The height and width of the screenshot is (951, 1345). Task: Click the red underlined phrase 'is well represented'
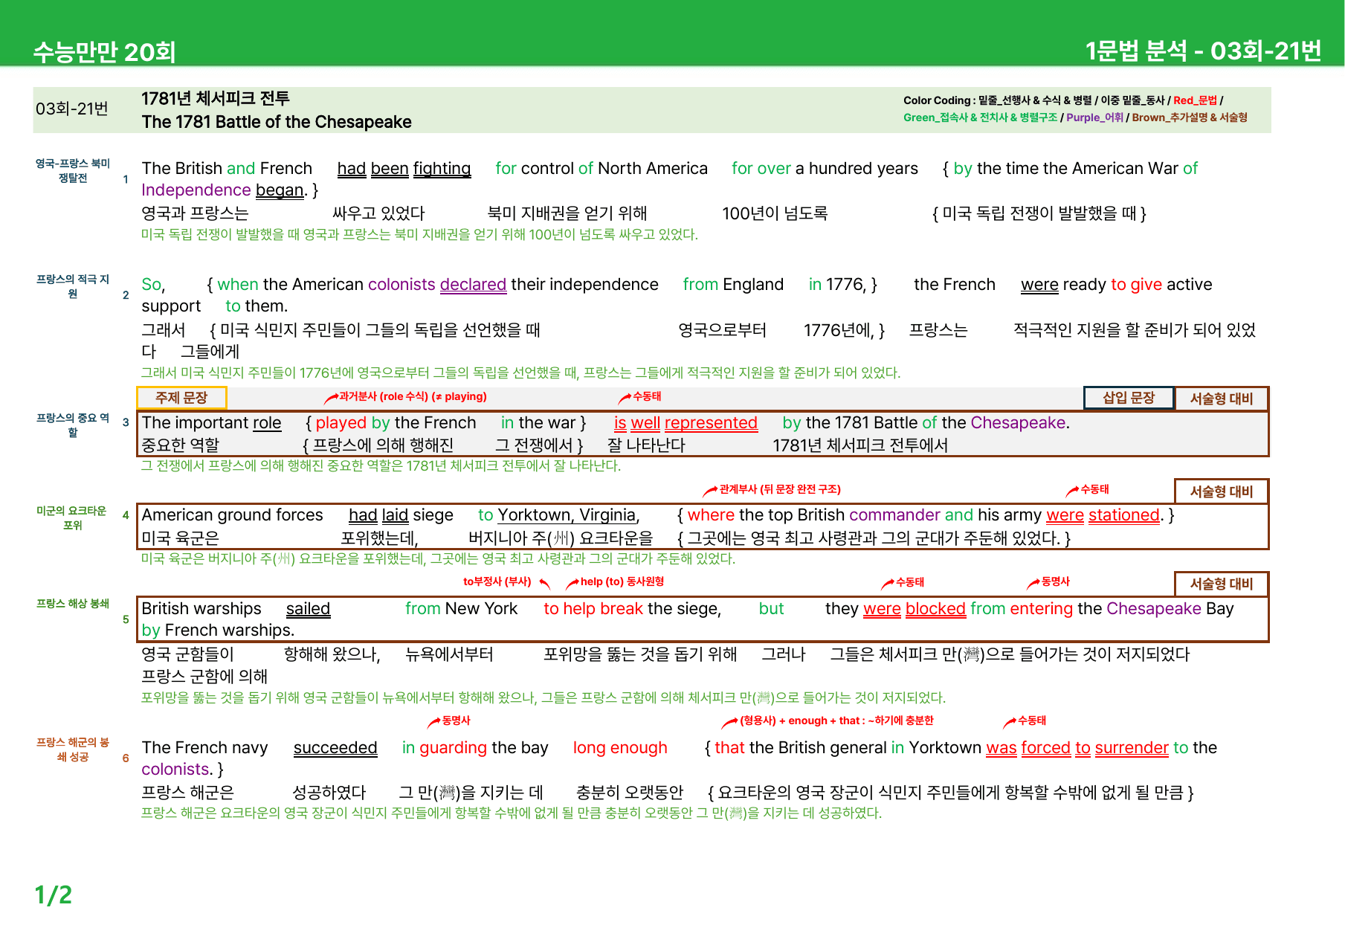click(x=686, y=423)
